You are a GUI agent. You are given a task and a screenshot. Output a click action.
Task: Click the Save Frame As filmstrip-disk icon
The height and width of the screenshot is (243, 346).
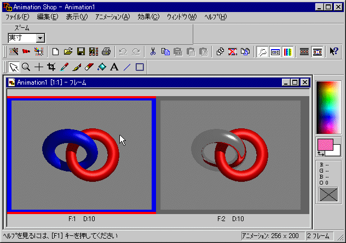coord(94,52)
